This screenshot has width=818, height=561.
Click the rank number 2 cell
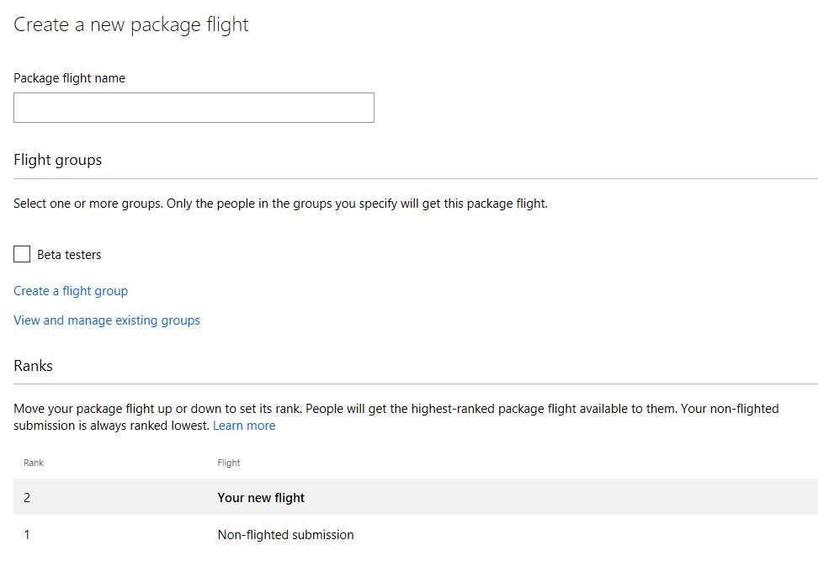27,497
